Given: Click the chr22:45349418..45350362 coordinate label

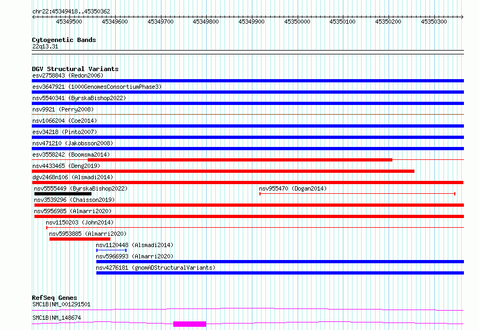Looking at the screenshot, I should [x=71, y=11].
